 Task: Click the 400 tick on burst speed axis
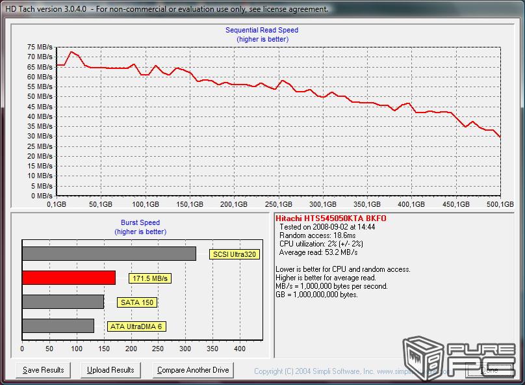point(240,349)
